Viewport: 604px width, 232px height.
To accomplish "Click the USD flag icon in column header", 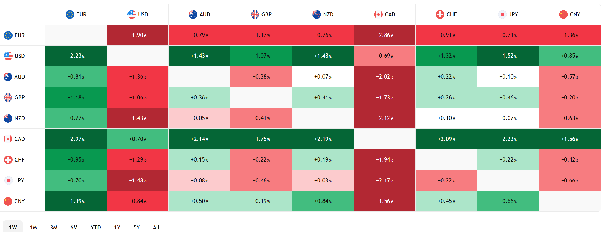I will (x=132, y=14).
